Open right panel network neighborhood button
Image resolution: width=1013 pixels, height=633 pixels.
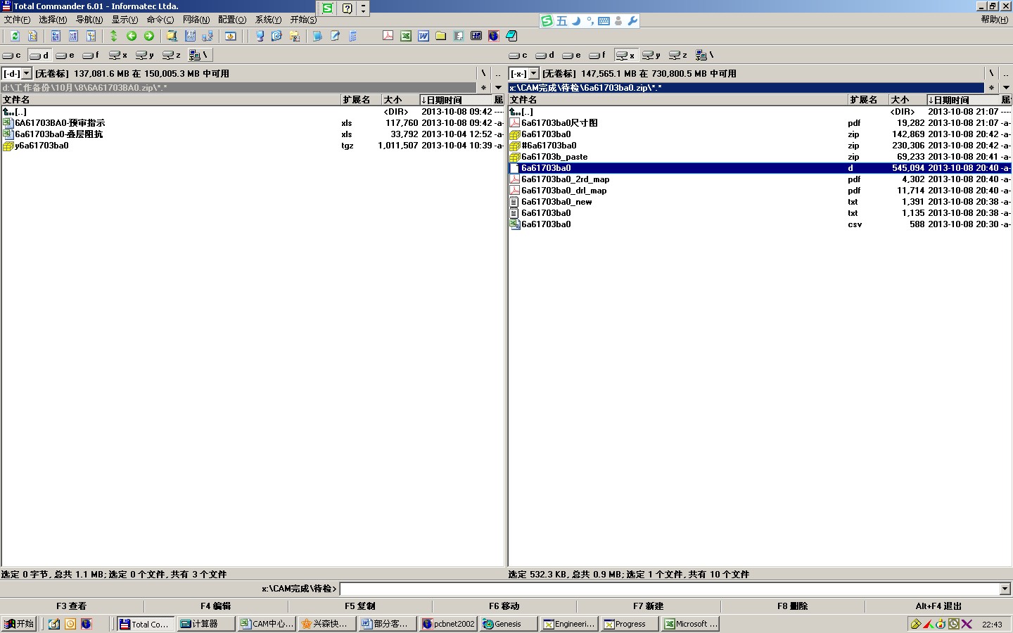(x=706, y=55)
